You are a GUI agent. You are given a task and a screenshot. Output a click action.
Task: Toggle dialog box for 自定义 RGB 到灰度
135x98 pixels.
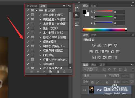click(x=32, y=37)
